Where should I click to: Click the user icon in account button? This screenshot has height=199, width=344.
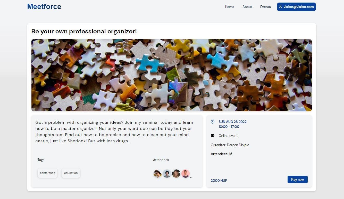click(280, 7)
